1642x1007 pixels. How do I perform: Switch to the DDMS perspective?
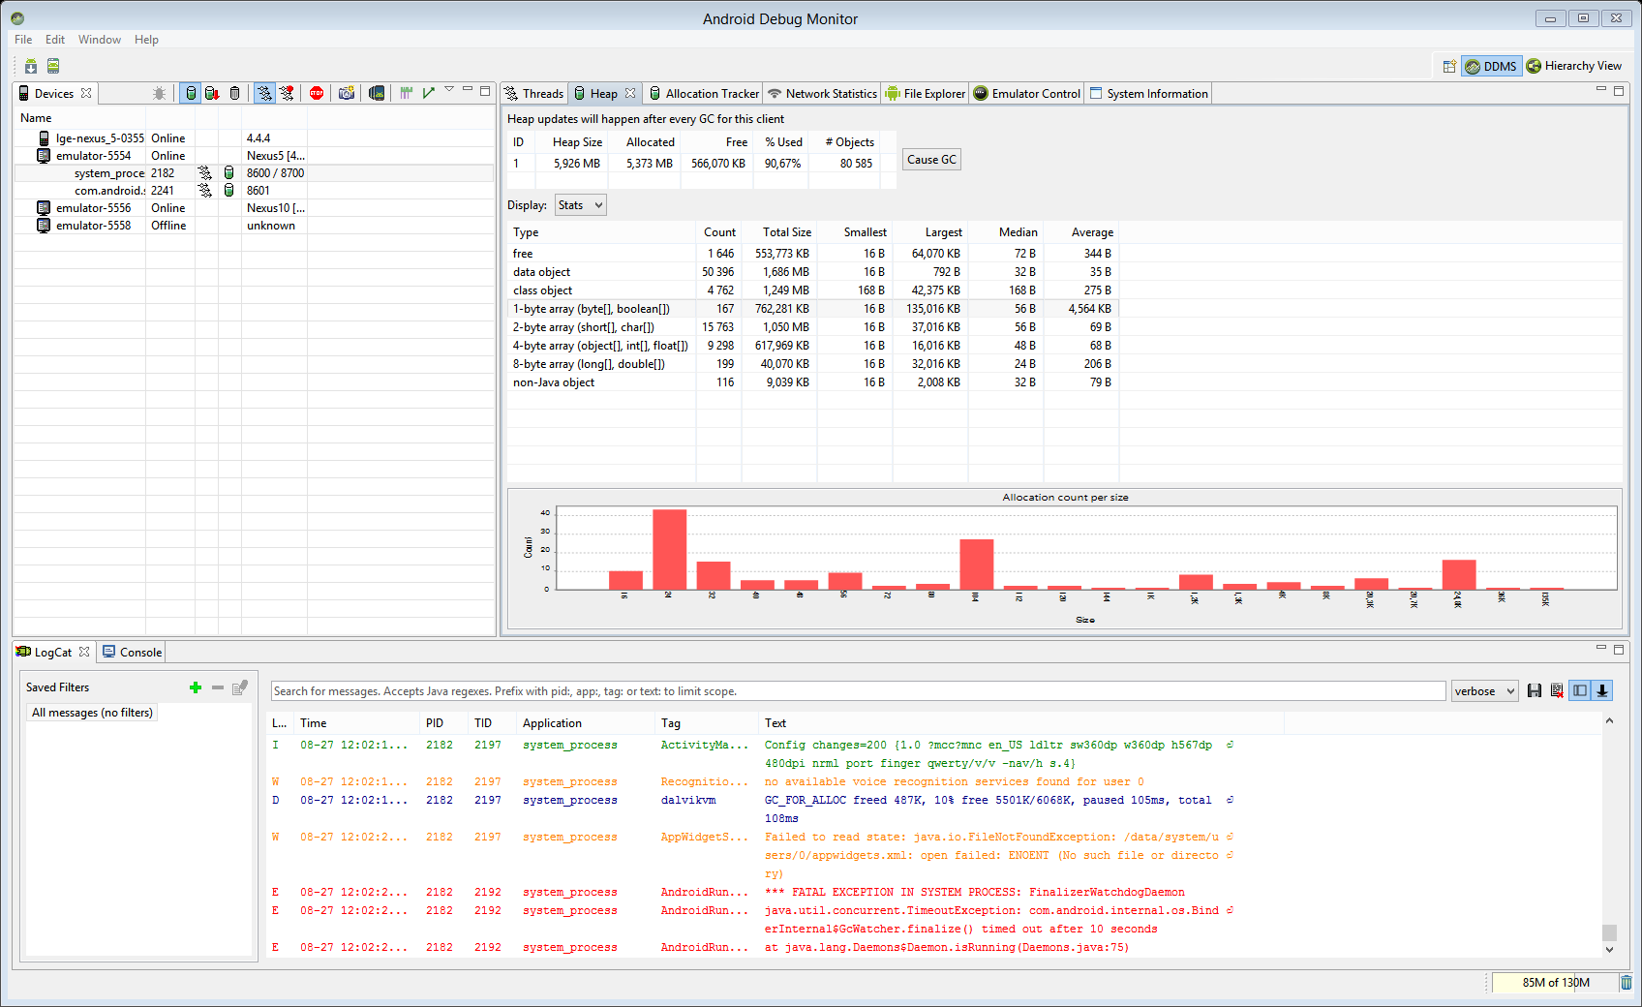pos(1491,66)
